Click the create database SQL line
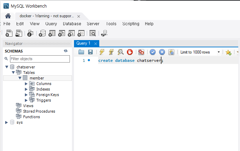The width and height of the screenshot is (240, 151). (131, 60)
